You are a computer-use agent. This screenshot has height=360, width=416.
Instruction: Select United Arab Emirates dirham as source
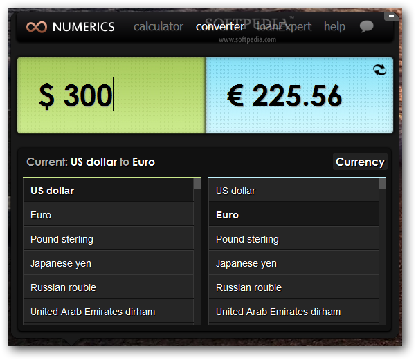click(109, 311)
